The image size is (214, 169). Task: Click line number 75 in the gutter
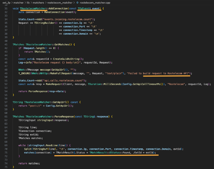point(6,167)
